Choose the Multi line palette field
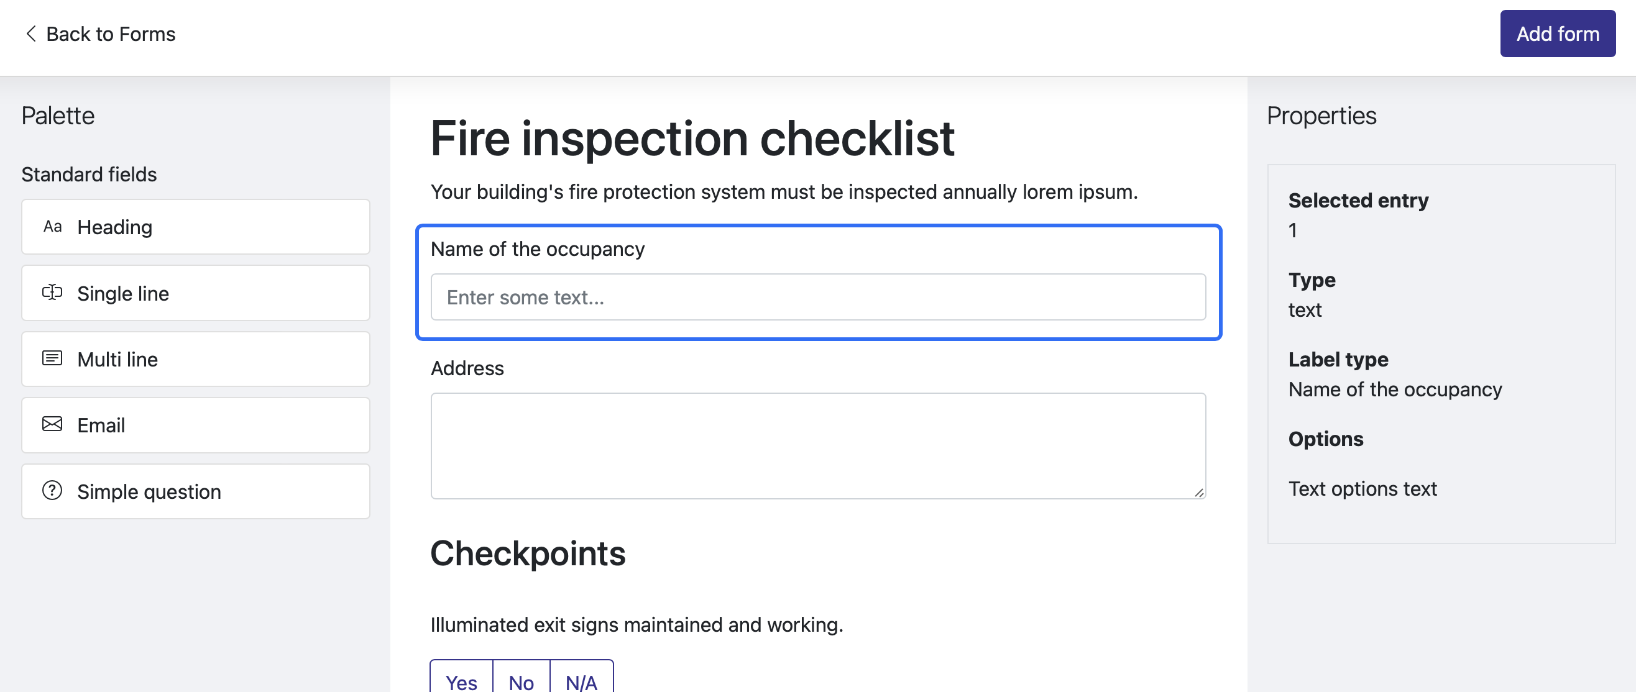This screenshot has width=1636, height=692. point(196,358)
